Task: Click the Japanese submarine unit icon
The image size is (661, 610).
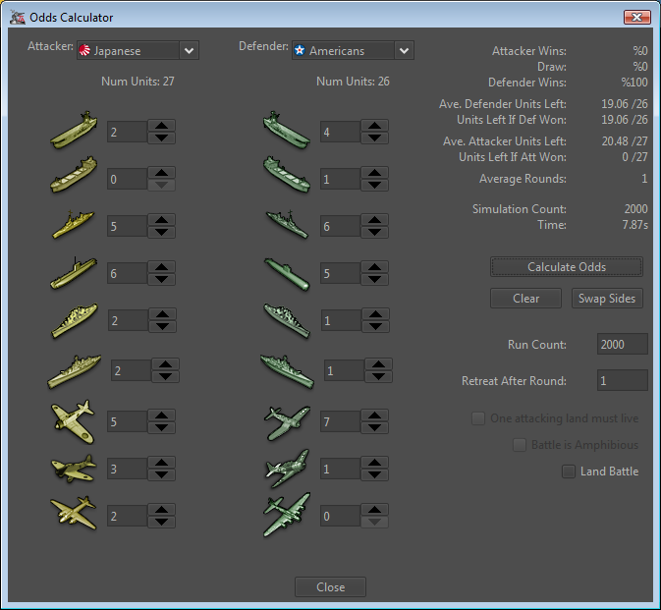Action: [74, 273]
